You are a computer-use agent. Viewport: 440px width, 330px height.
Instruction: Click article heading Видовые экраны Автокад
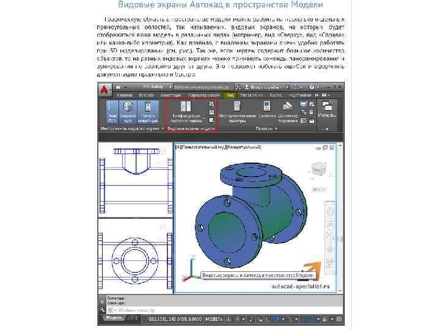221,4
